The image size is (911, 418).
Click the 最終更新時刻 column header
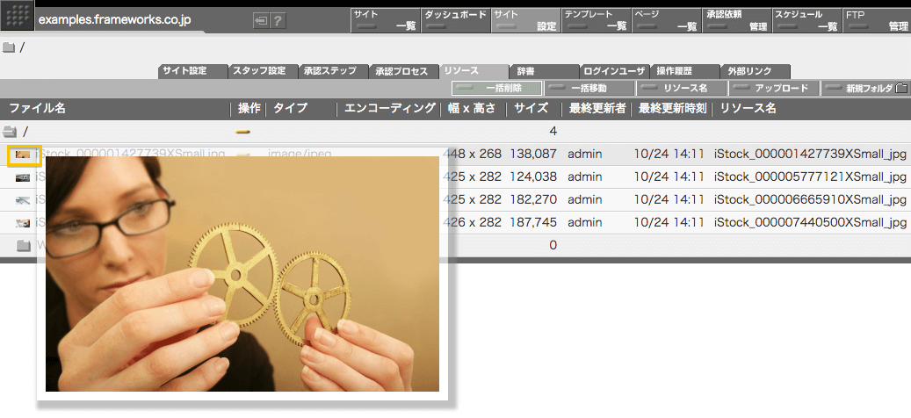click(673, 109)
